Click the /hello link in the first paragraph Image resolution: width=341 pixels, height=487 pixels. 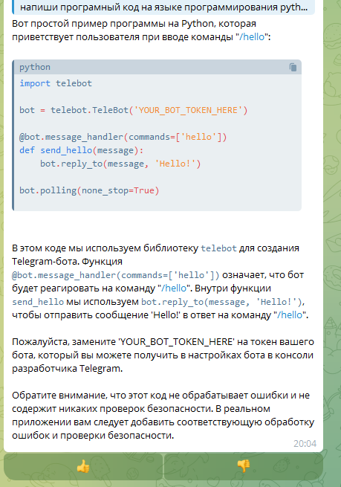point(252,37)
